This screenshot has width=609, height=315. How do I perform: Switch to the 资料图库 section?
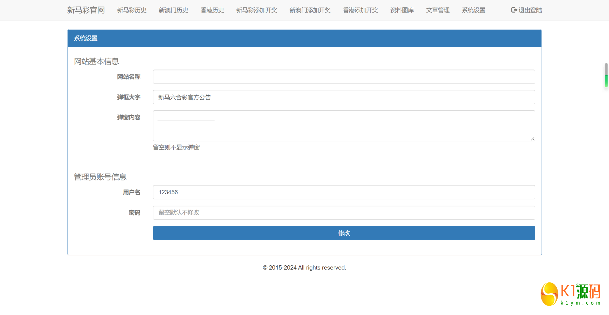(402, 10)
